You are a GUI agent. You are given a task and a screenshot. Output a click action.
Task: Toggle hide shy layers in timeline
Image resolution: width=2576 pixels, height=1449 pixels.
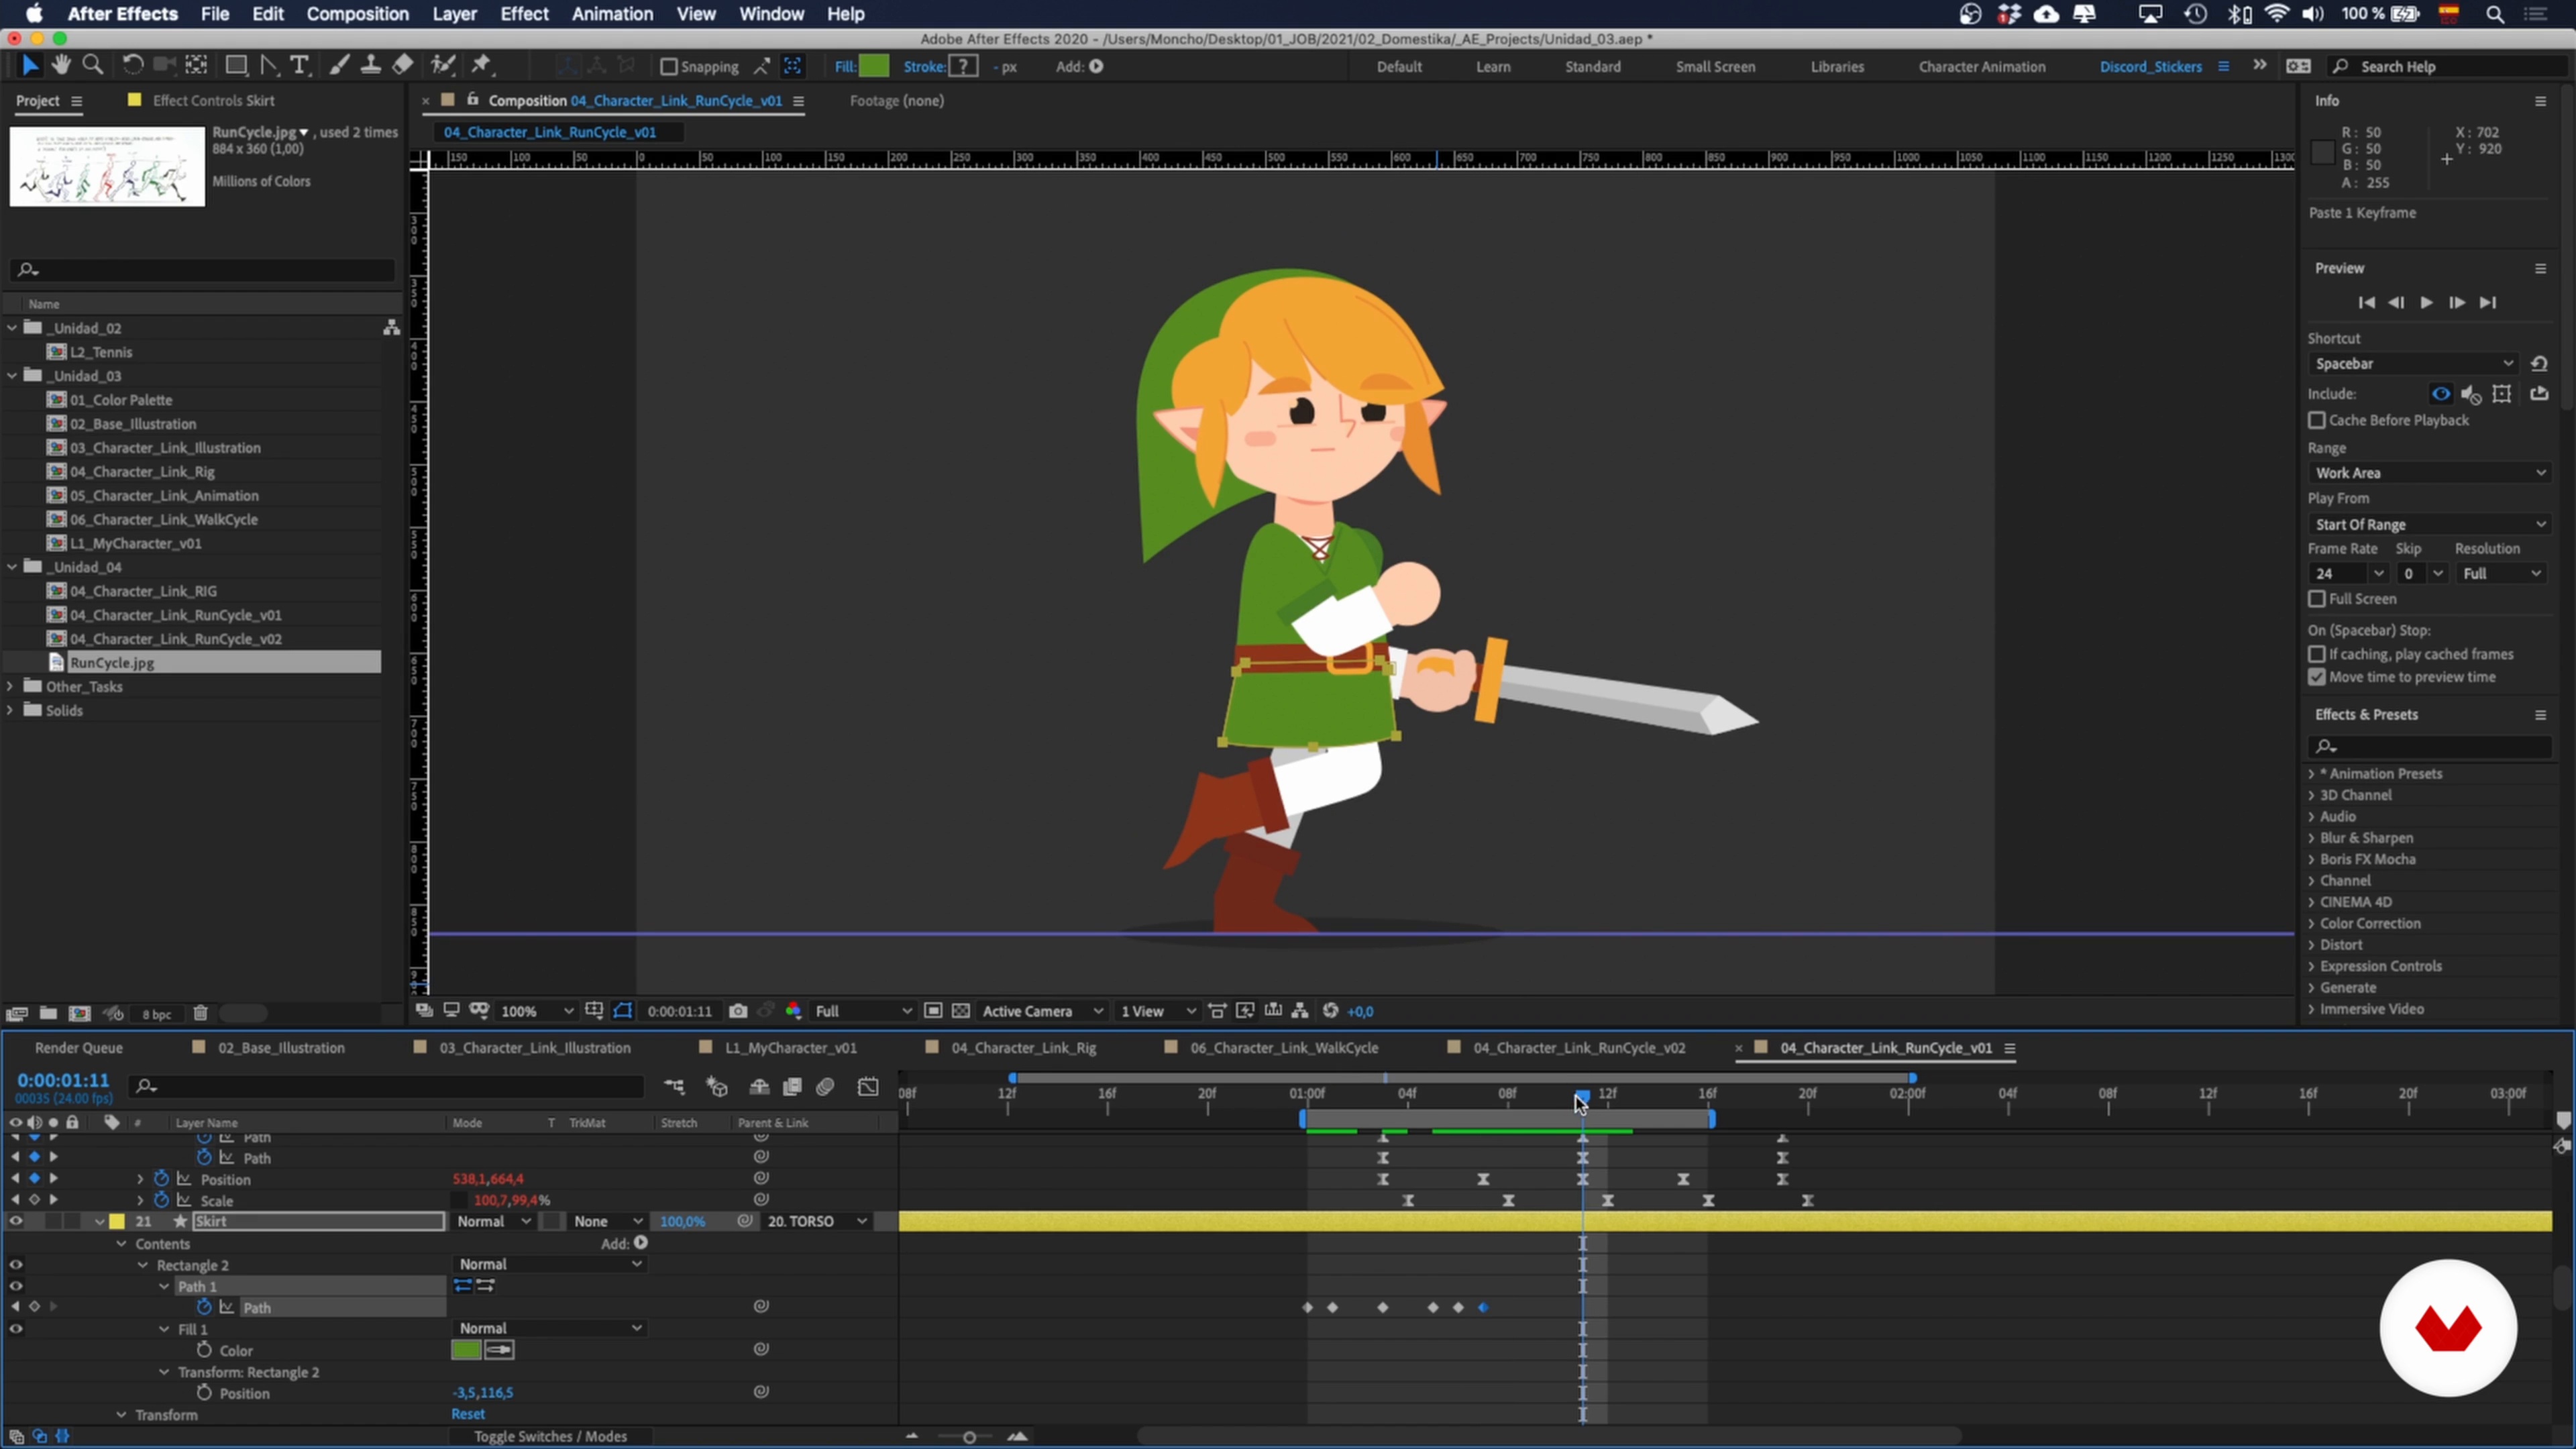click(760, 1087)
